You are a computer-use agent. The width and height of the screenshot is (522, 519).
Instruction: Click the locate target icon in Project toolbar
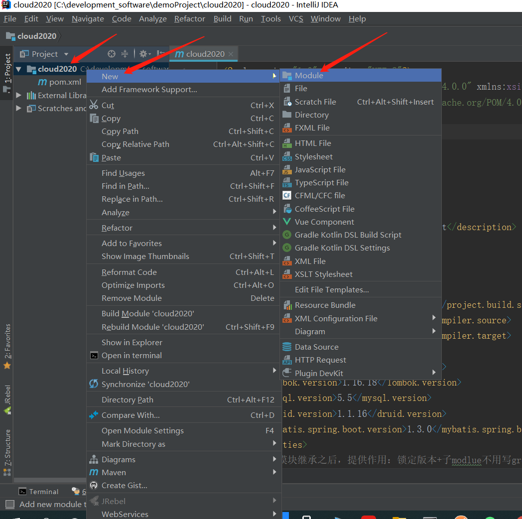(112, 54)
